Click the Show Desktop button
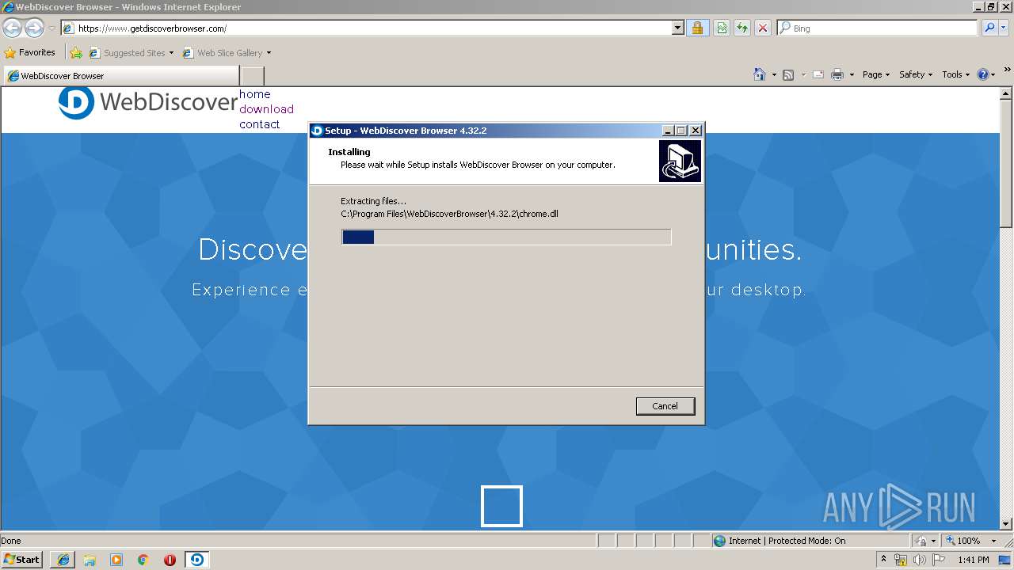The height and width of the screenshot is (570, 1014). point(1005,560)
